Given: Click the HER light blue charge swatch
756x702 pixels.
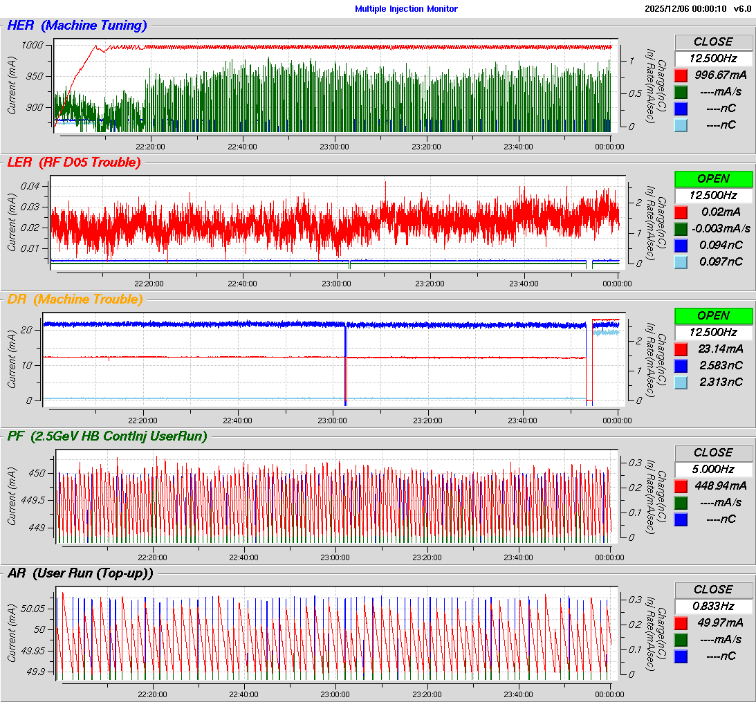Looking at the screenshot, I should point(681,125).
